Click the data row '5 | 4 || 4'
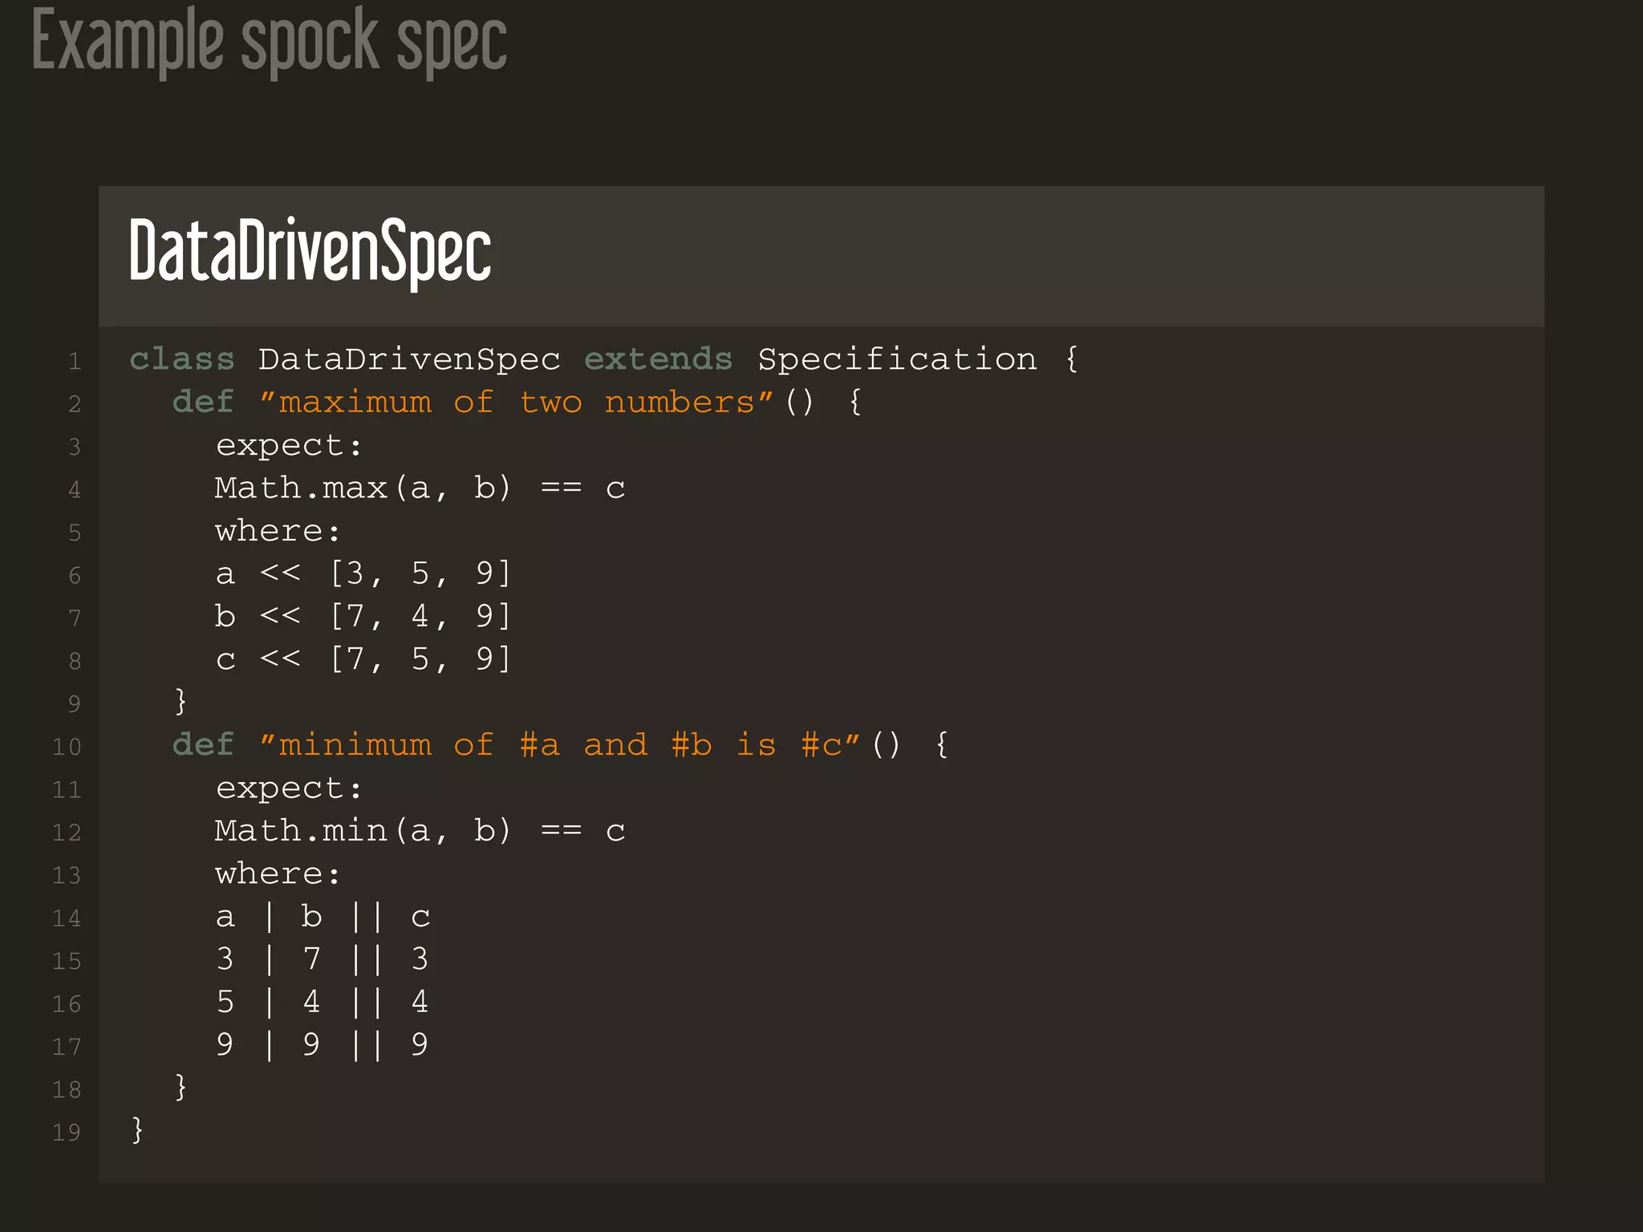This screenshot has height=1232, width=1643. click(x=323, y=1002)
